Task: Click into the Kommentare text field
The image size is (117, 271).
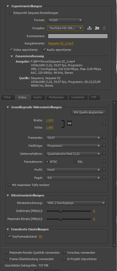Action: tap(78, 36)
